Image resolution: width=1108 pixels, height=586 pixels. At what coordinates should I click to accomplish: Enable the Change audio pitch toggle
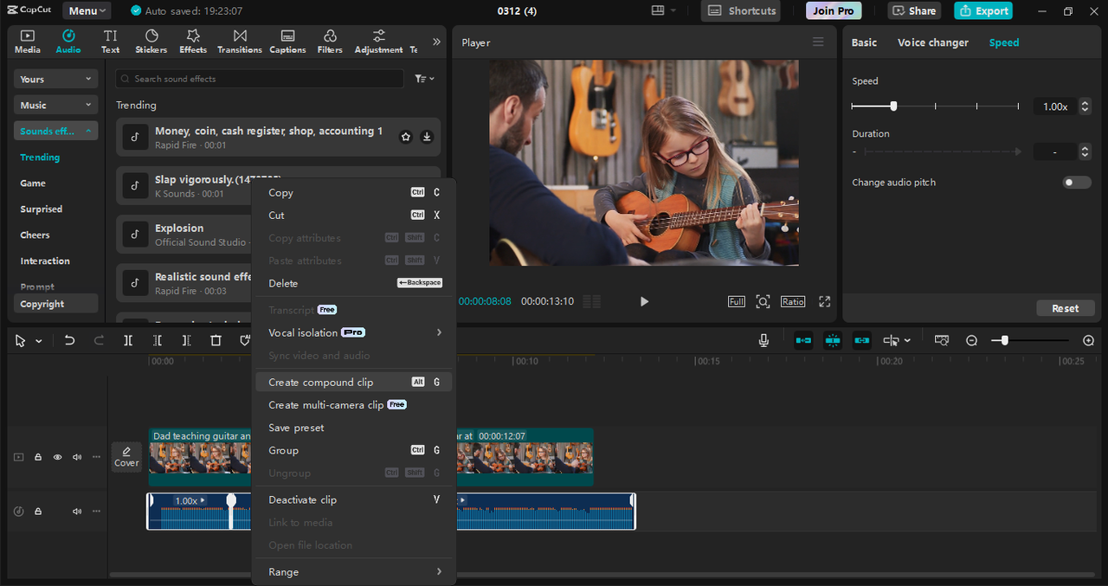point(1076,182)
